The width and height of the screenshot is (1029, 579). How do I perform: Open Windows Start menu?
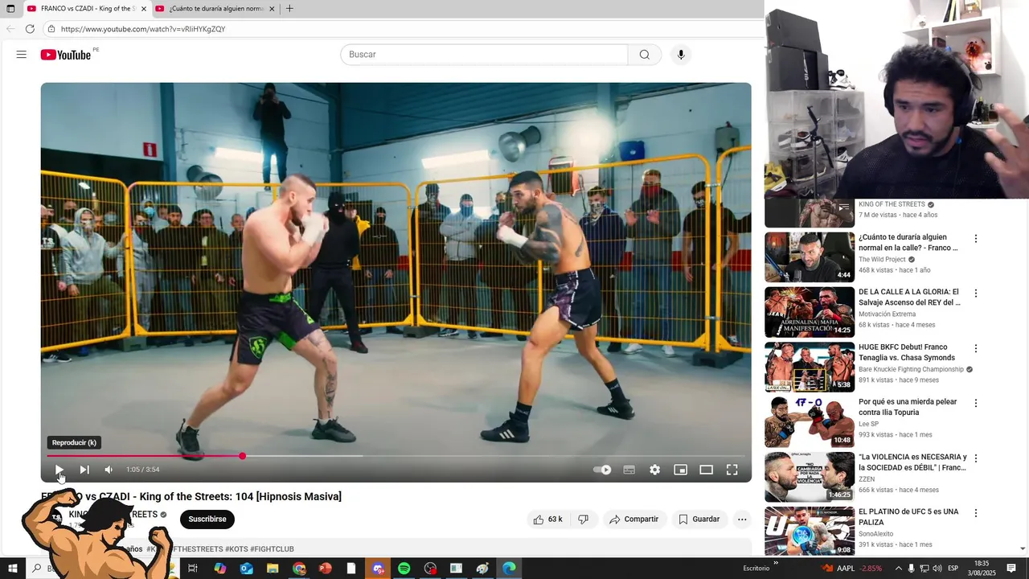pyautogui.click(x=12, y=569)
